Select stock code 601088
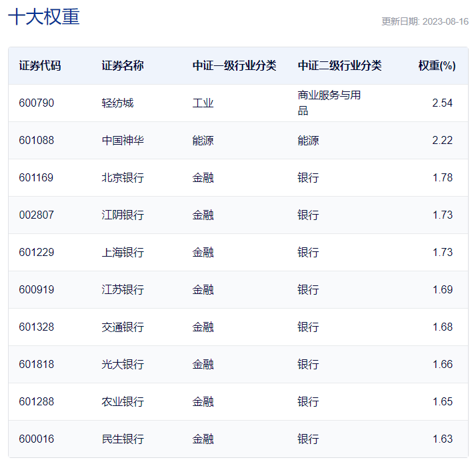 37,140
